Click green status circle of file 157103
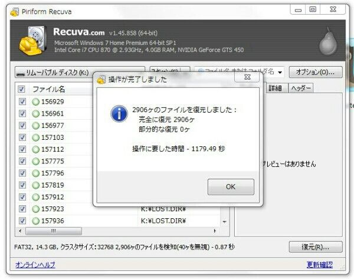 [35, 137]
